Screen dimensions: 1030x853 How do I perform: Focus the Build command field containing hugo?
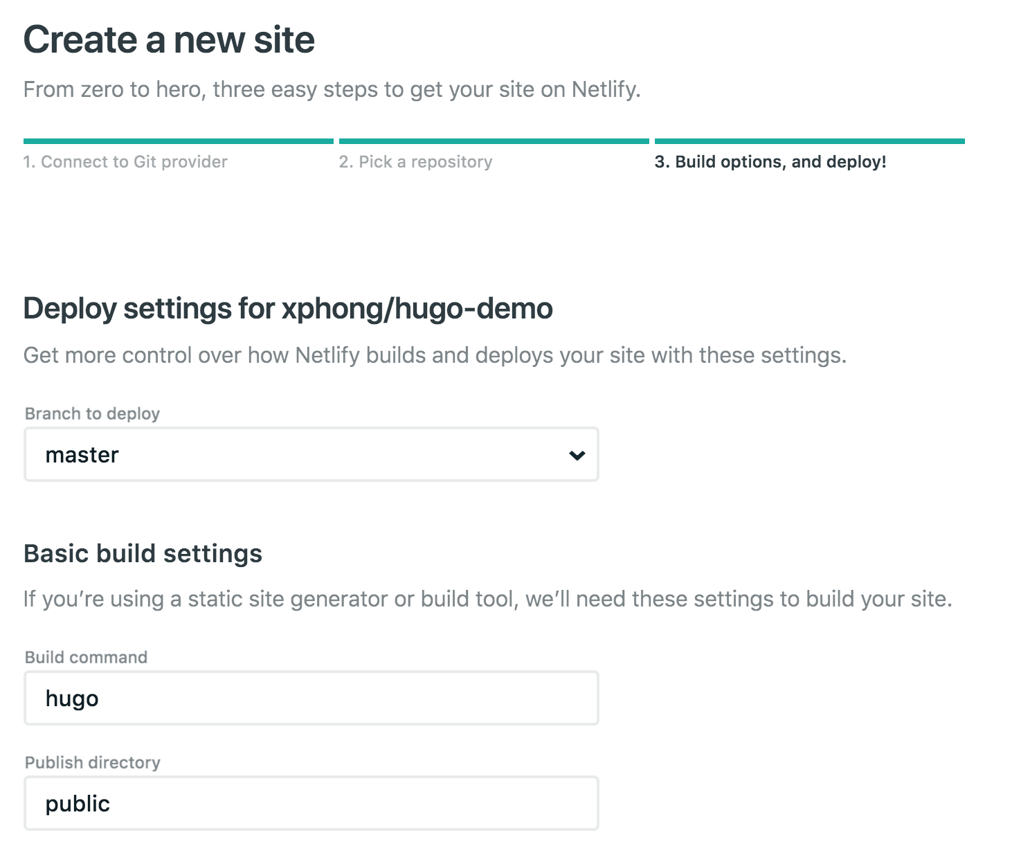pos(311,698)
